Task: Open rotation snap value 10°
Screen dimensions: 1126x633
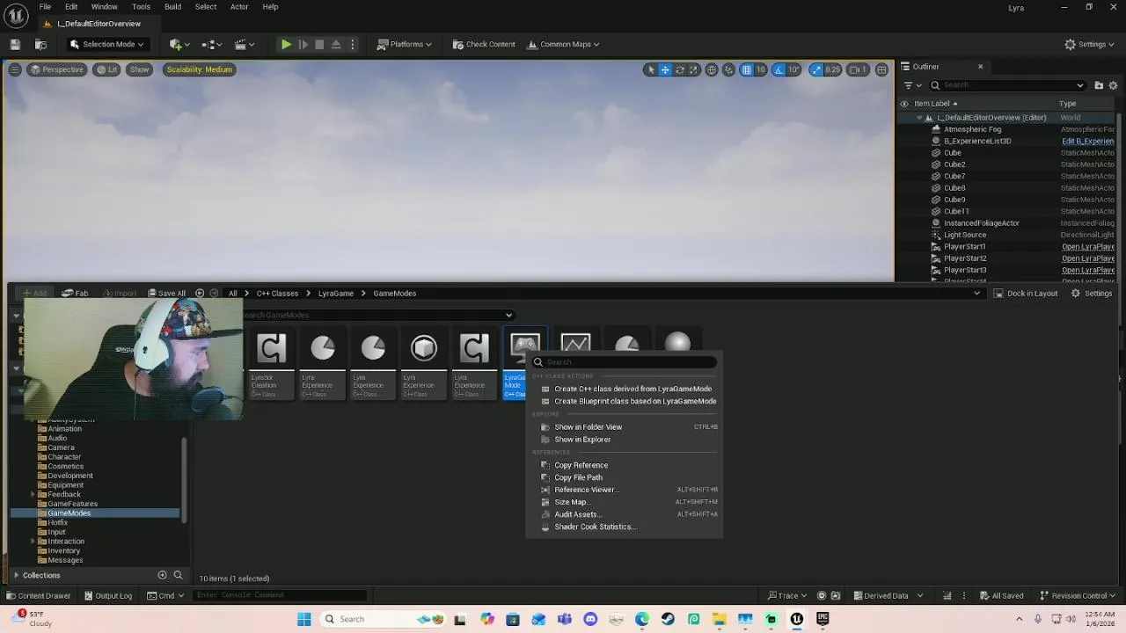Action: pyautogui.click(x=794, y=69)
